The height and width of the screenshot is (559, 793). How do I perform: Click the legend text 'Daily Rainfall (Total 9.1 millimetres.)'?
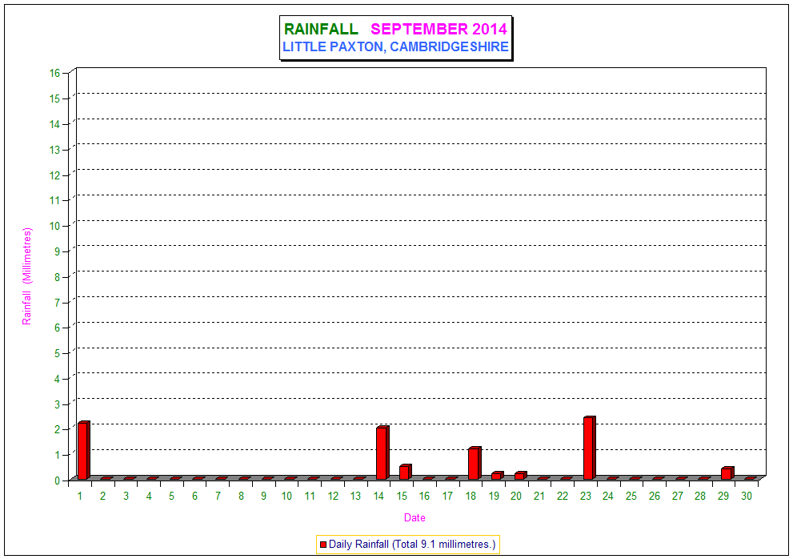(x=412, y=545)
